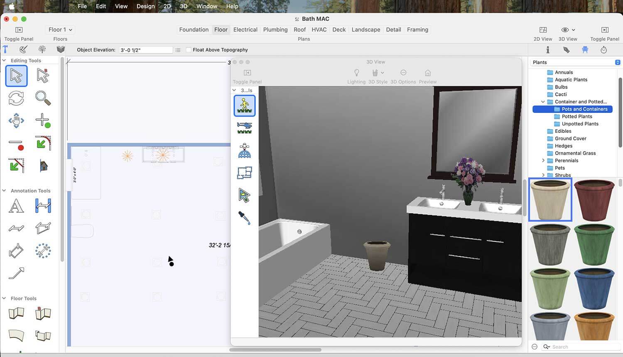The width and height of the screenshot is (623, 357).
Task: Open the Lighting settings in 3D View
Action: coord(356,76)
